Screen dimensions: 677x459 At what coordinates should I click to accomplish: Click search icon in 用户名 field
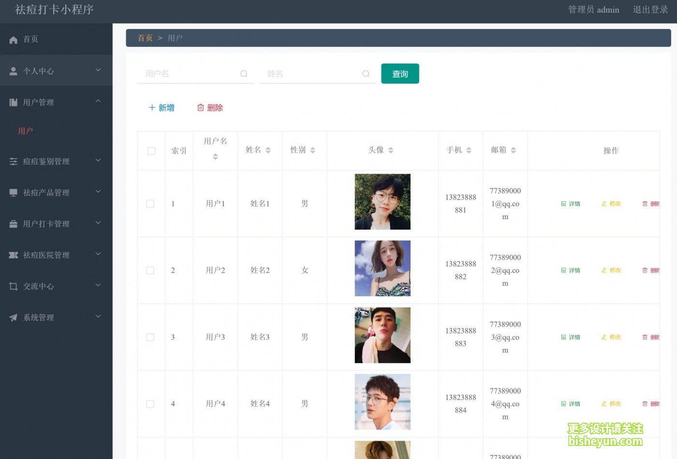(244, 74)
